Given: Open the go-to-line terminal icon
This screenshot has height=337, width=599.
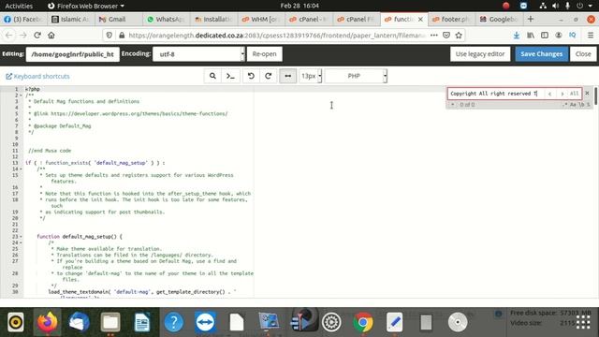Looking at the screenshot, I should pyautogui.click(x=230, y=76).
